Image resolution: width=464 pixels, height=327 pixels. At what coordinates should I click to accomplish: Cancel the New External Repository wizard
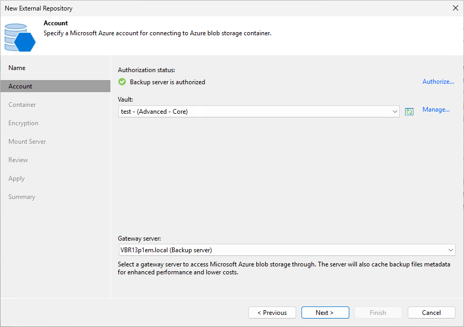431,312
